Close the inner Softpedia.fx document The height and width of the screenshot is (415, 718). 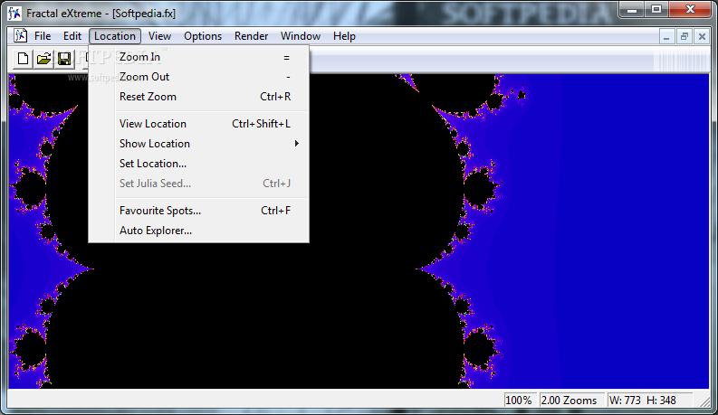702,36
